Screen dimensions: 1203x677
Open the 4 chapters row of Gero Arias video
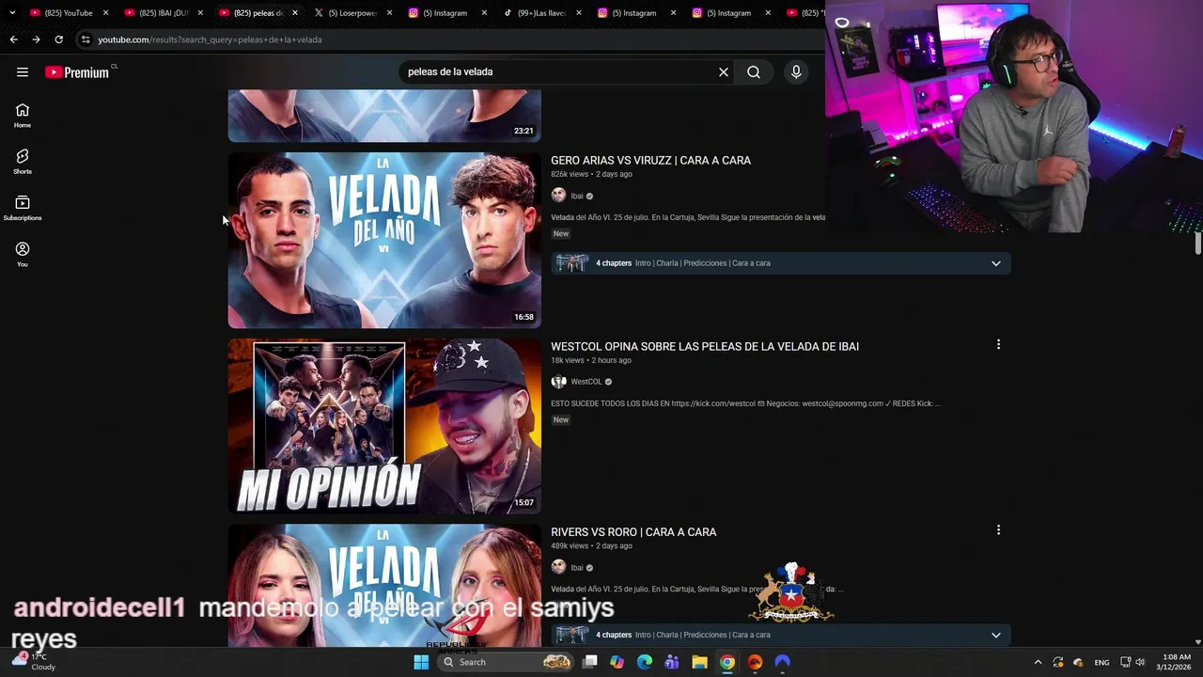tap(781, 263)
